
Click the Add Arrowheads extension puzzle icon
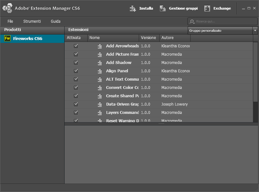[x=100, y=46]
